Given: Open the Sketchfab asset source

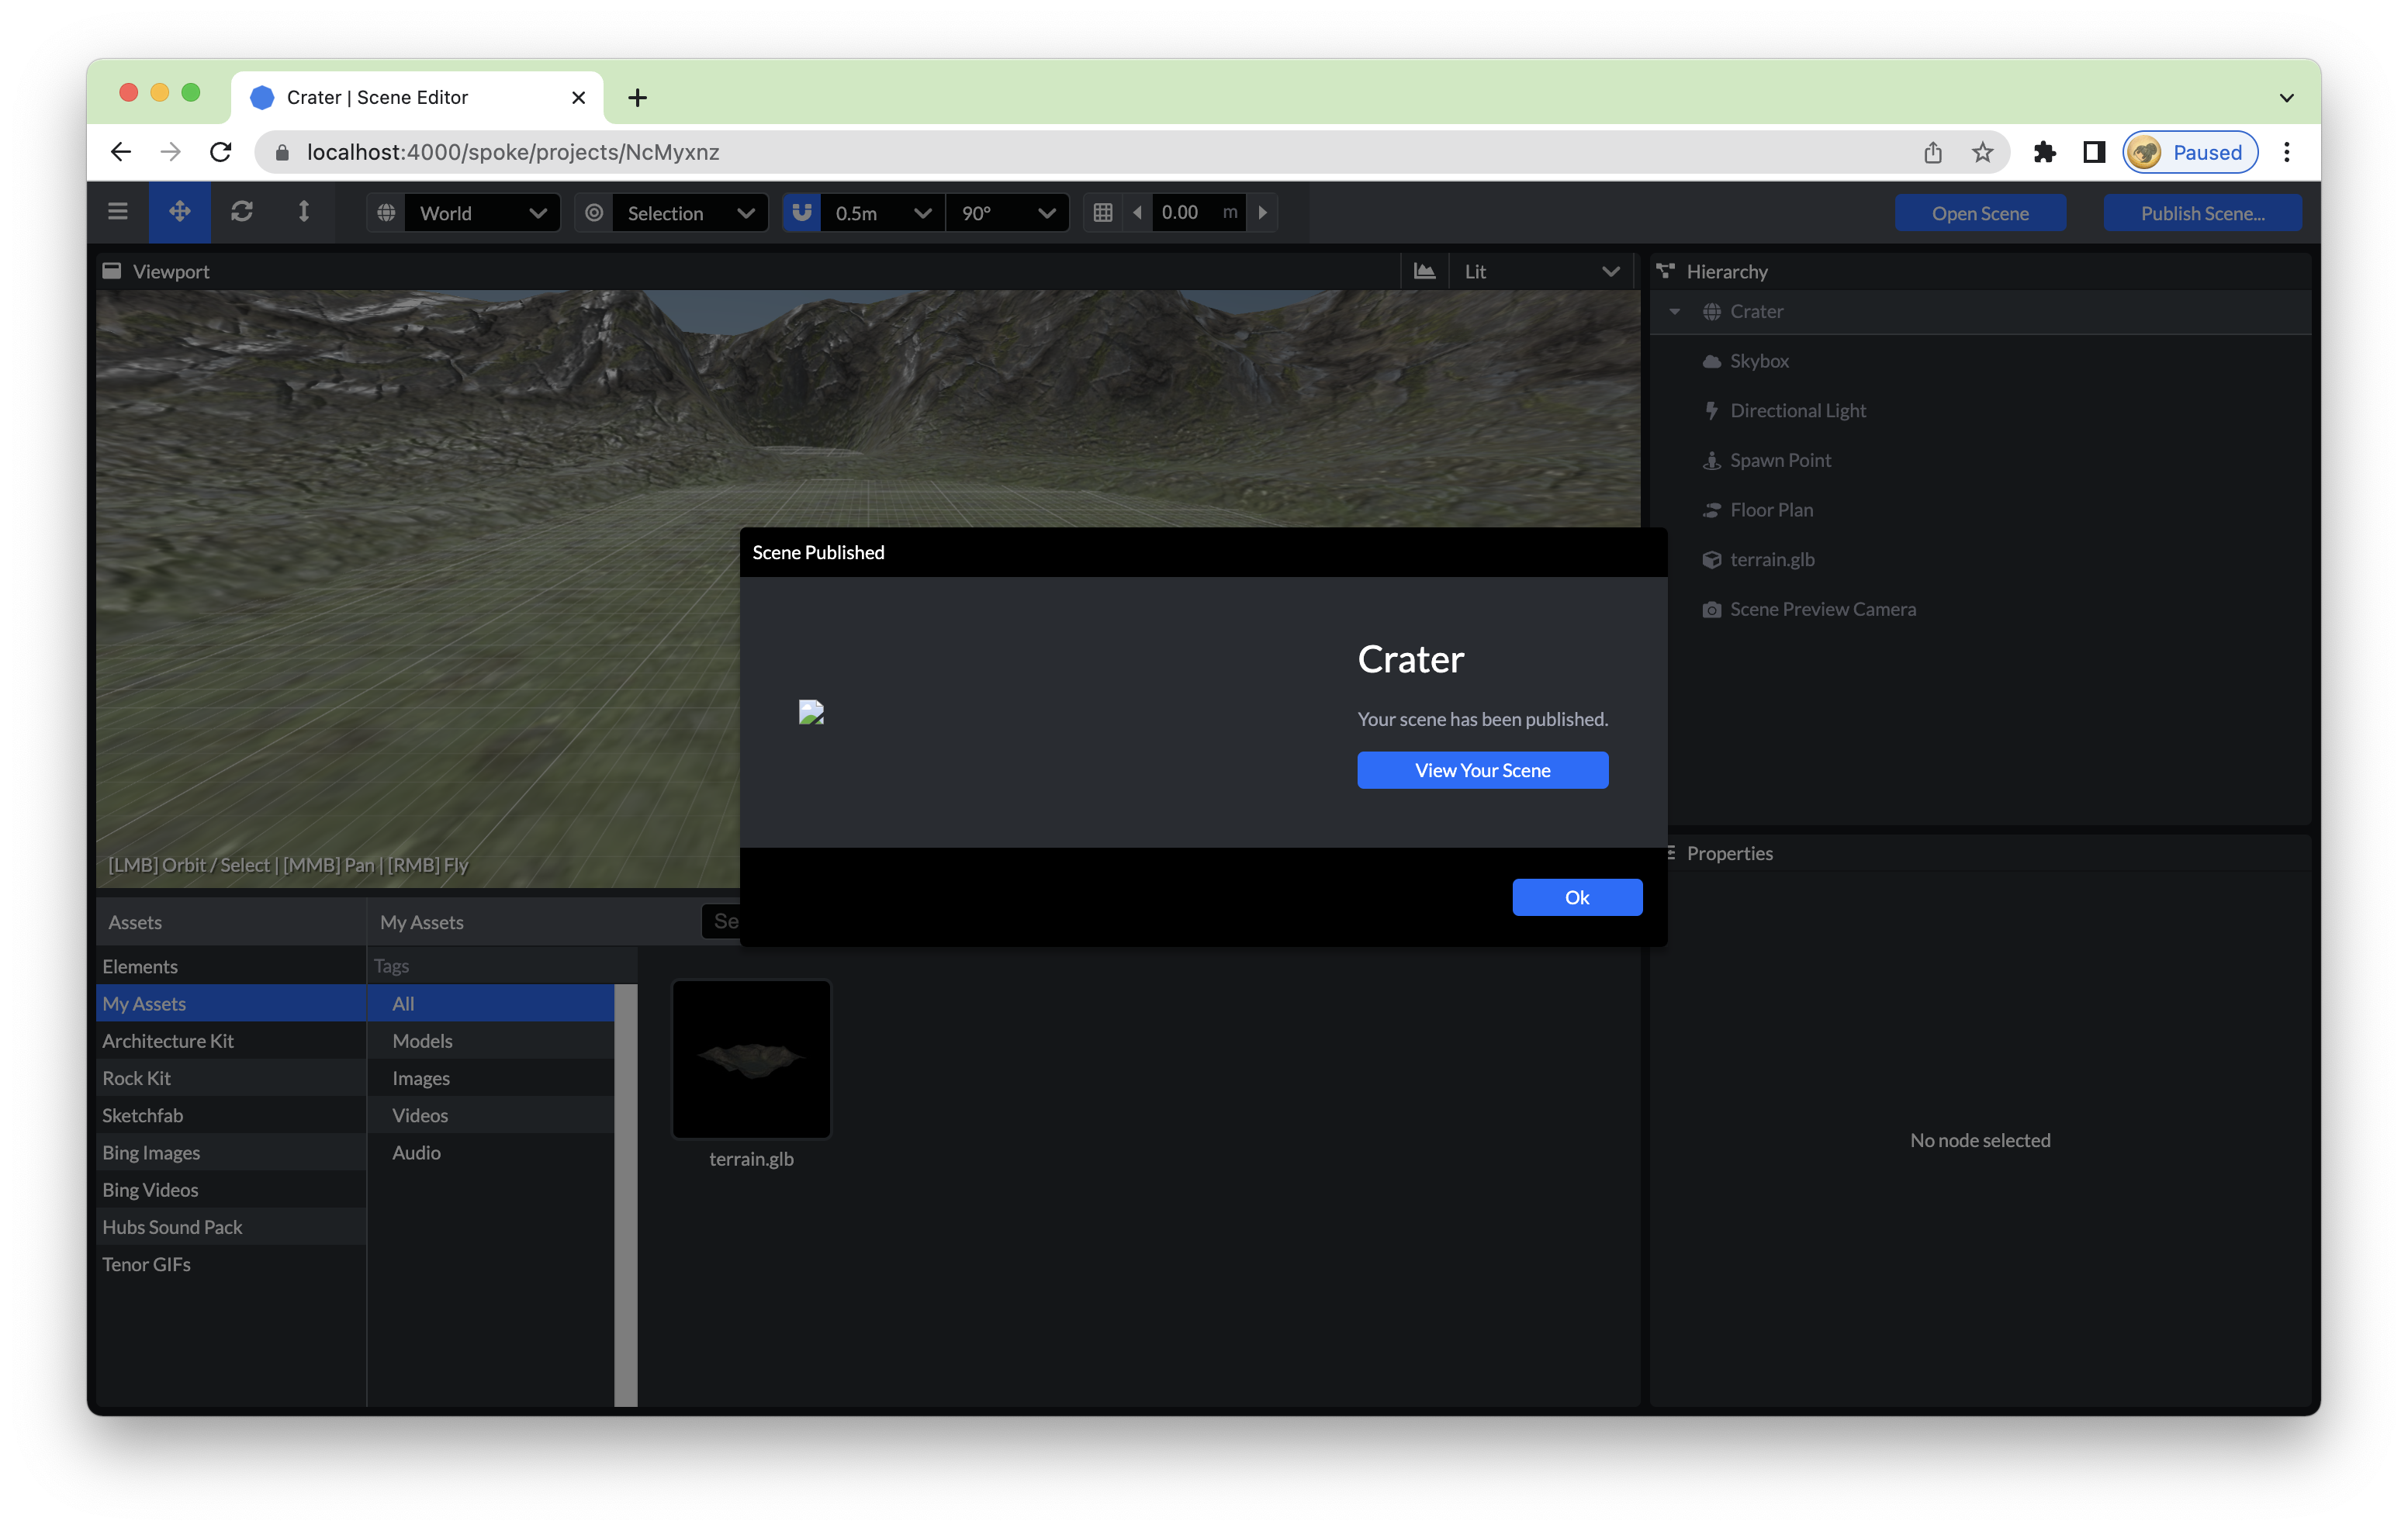Looking at the screenshot, I should 231,1115.
